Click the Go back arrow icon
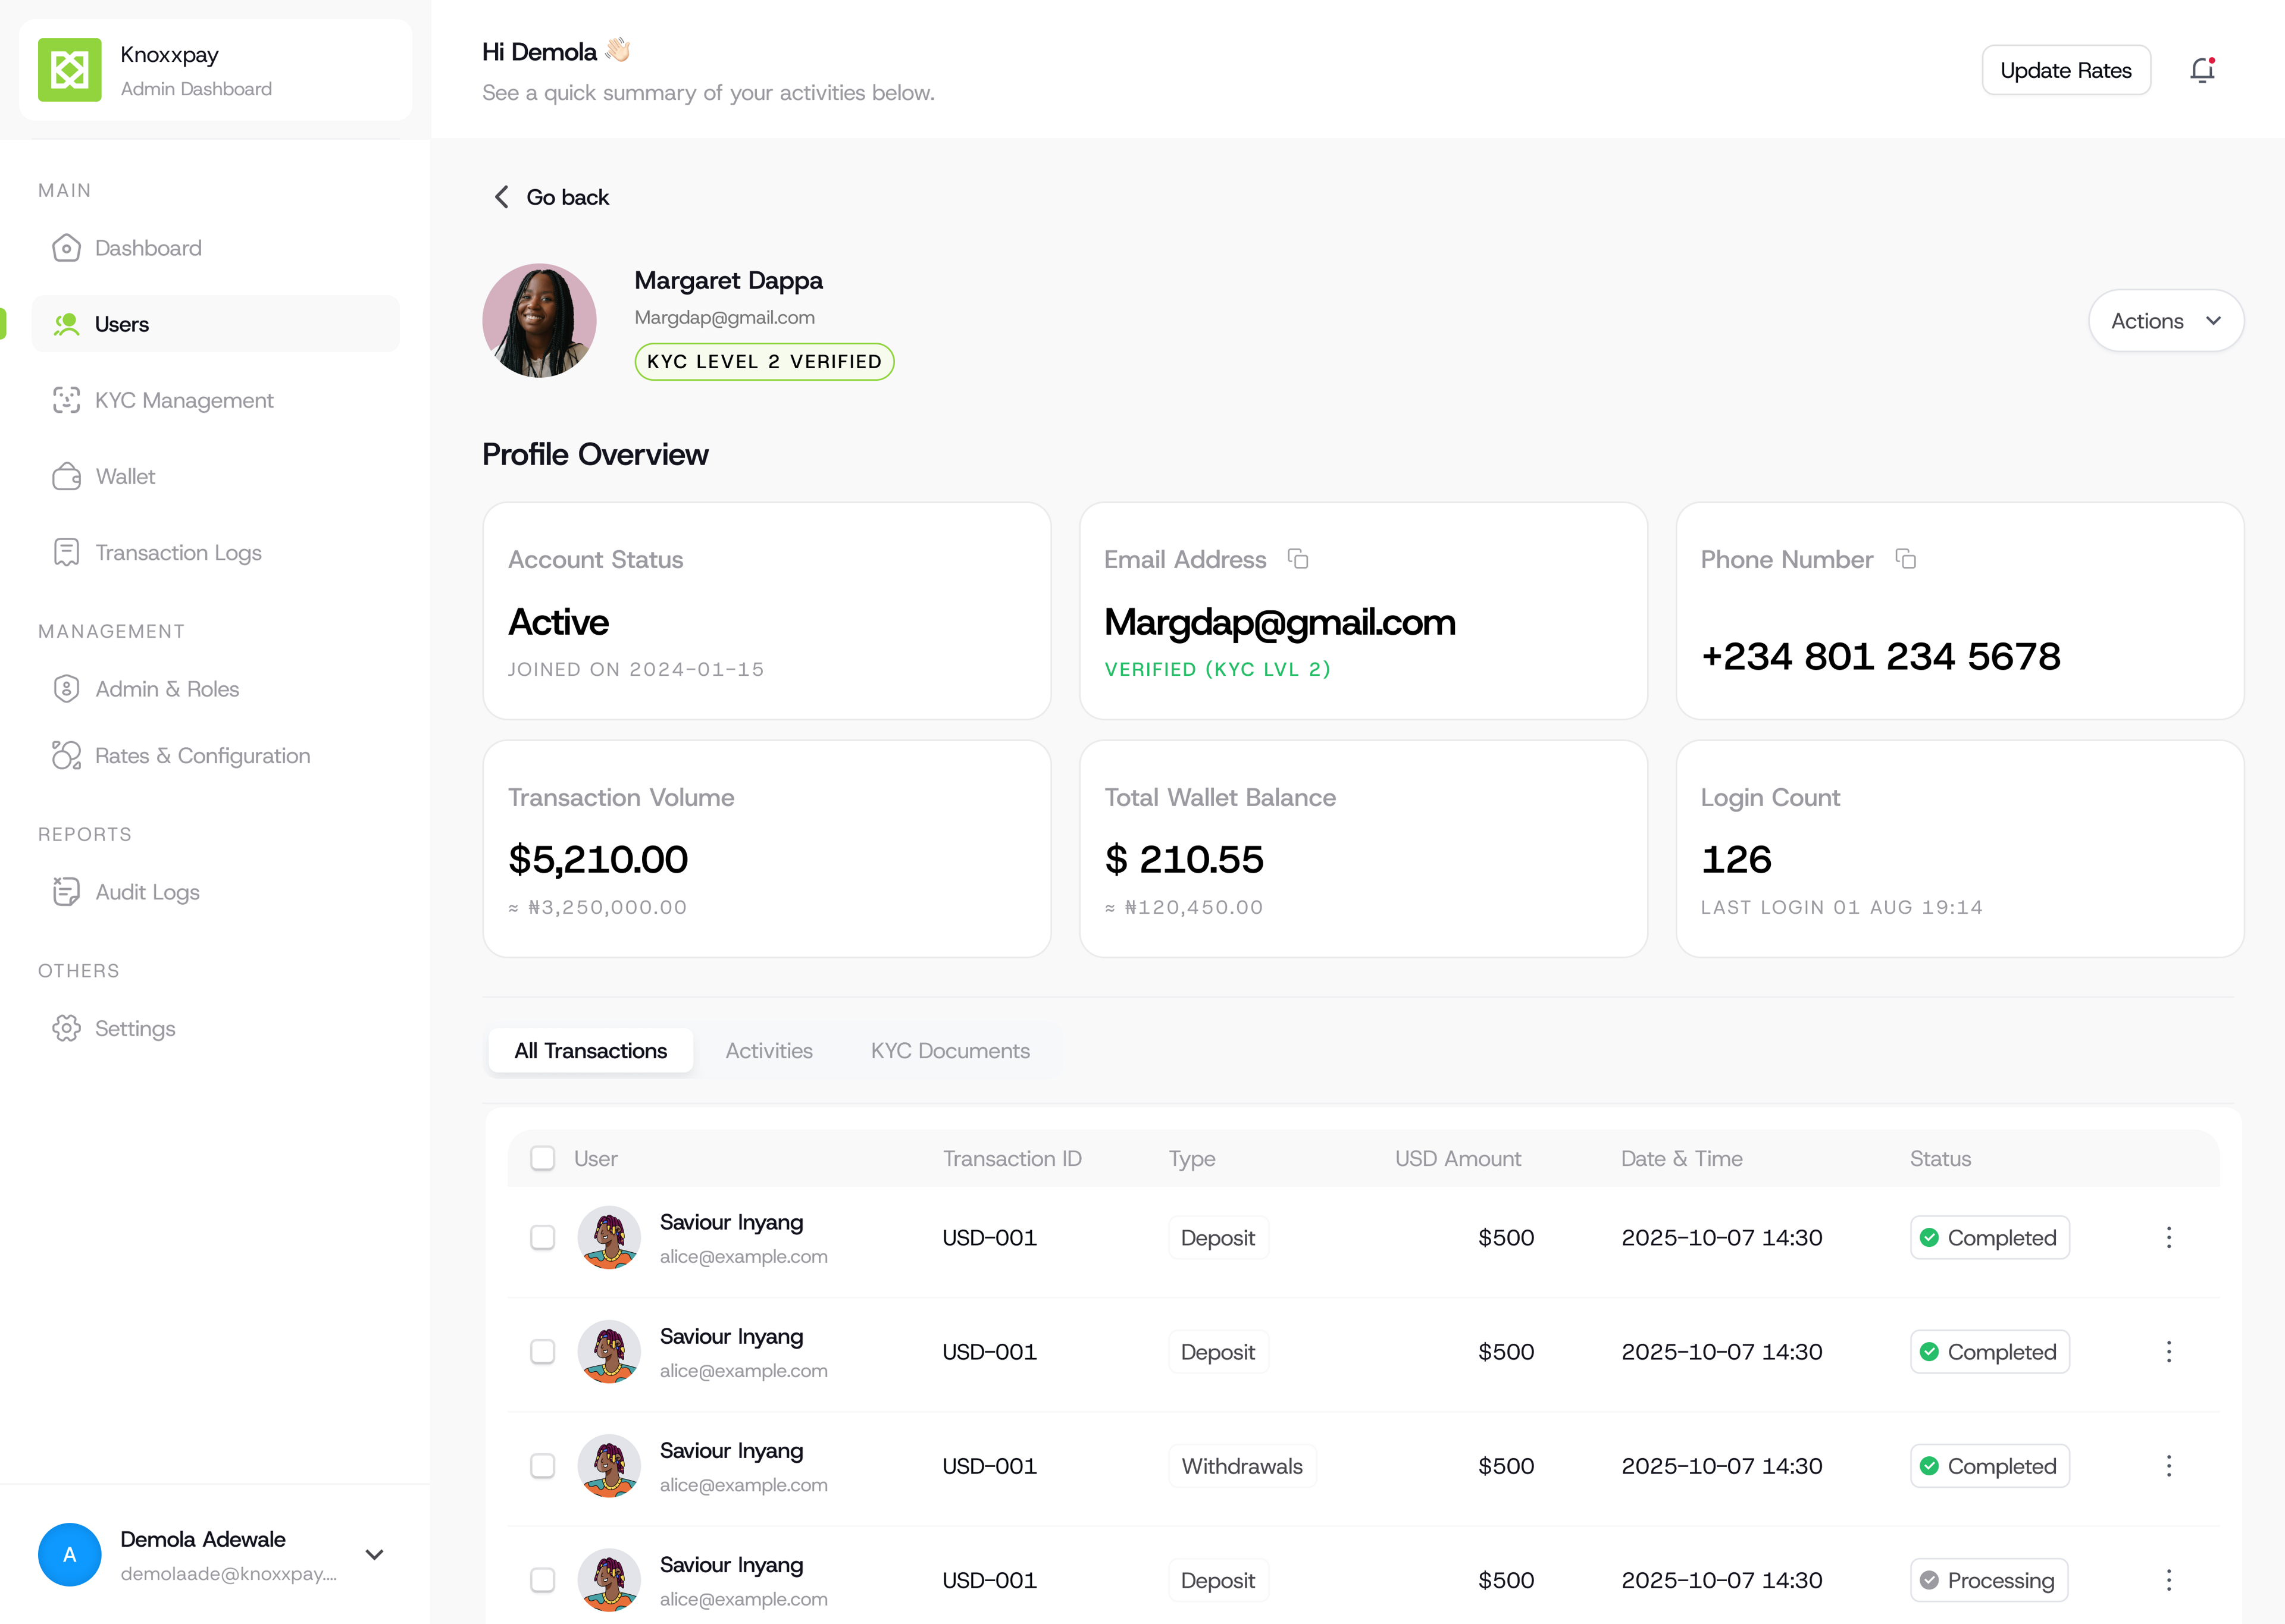This screenshot has width=2285, height=1624. (502, 197)
